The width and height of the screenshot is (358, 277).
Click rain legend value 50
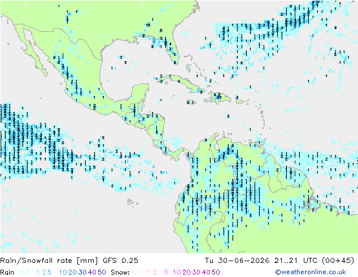102,272
